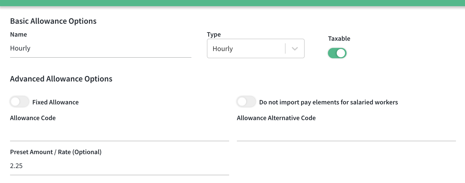
Task: Select the Preset Amount field with 2.25
Action: click(119, 166)
